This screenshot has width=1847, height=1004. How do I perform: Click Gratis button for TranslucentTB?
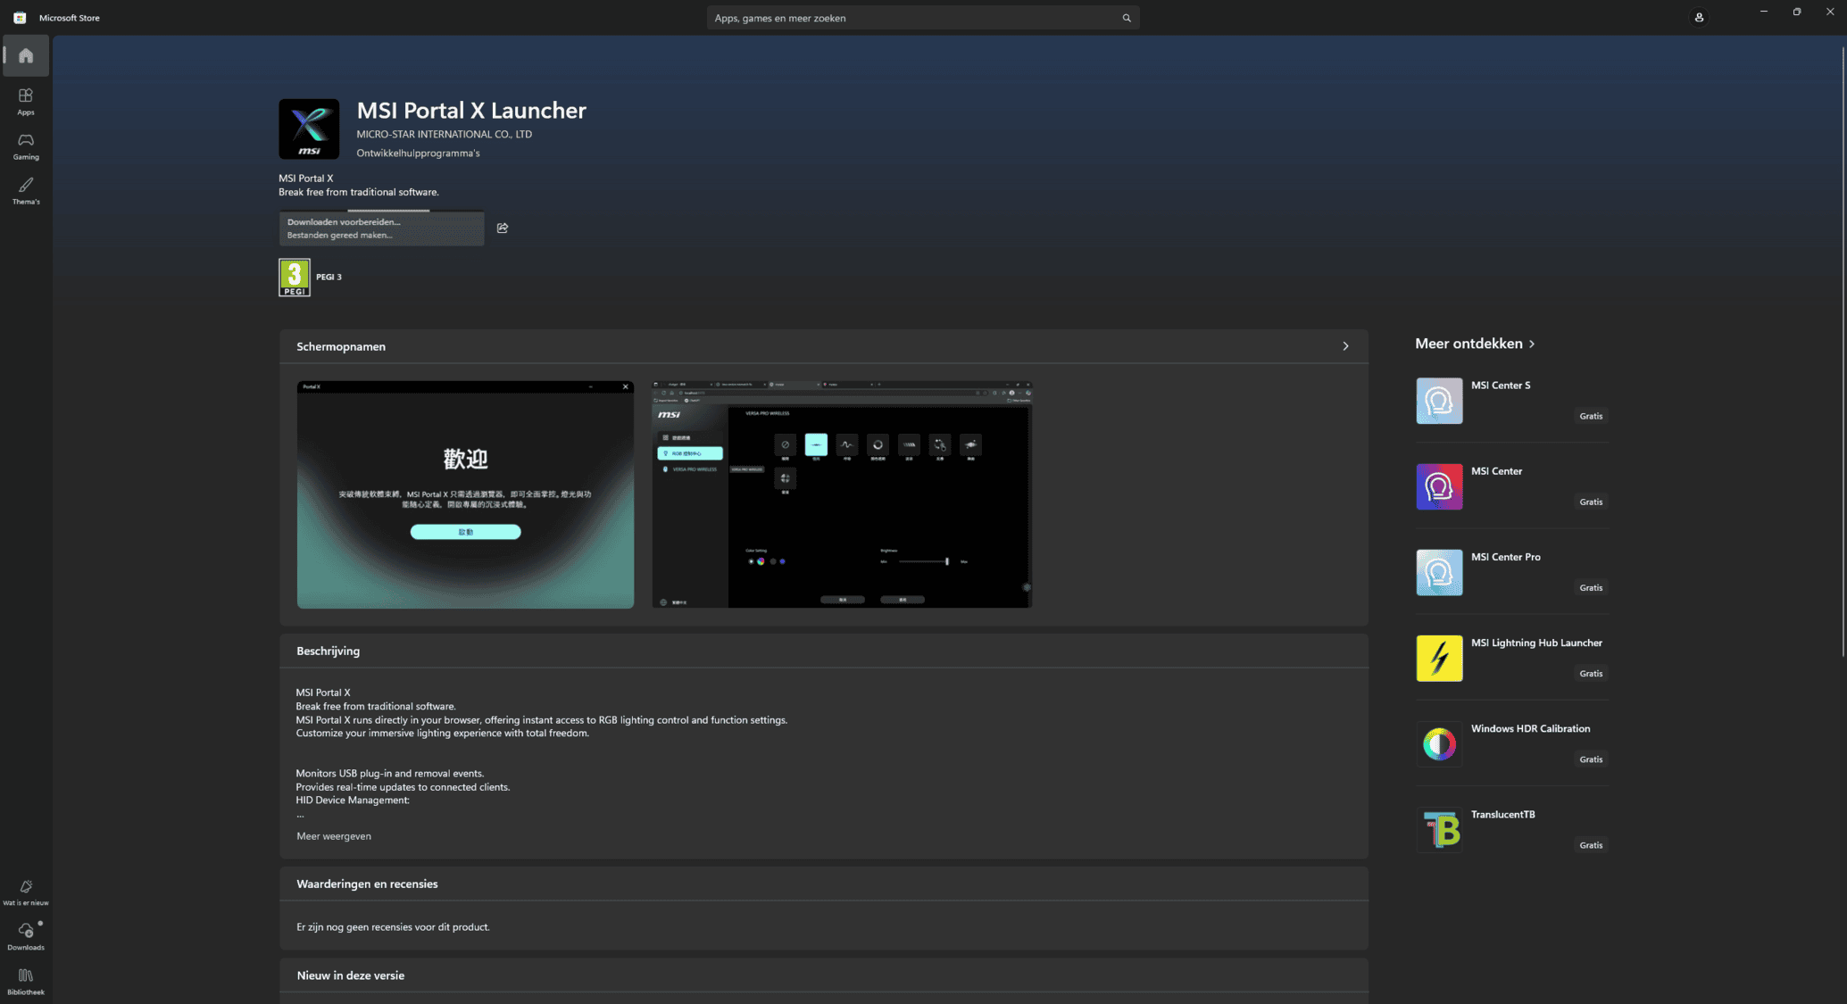tap(1590, 845)
